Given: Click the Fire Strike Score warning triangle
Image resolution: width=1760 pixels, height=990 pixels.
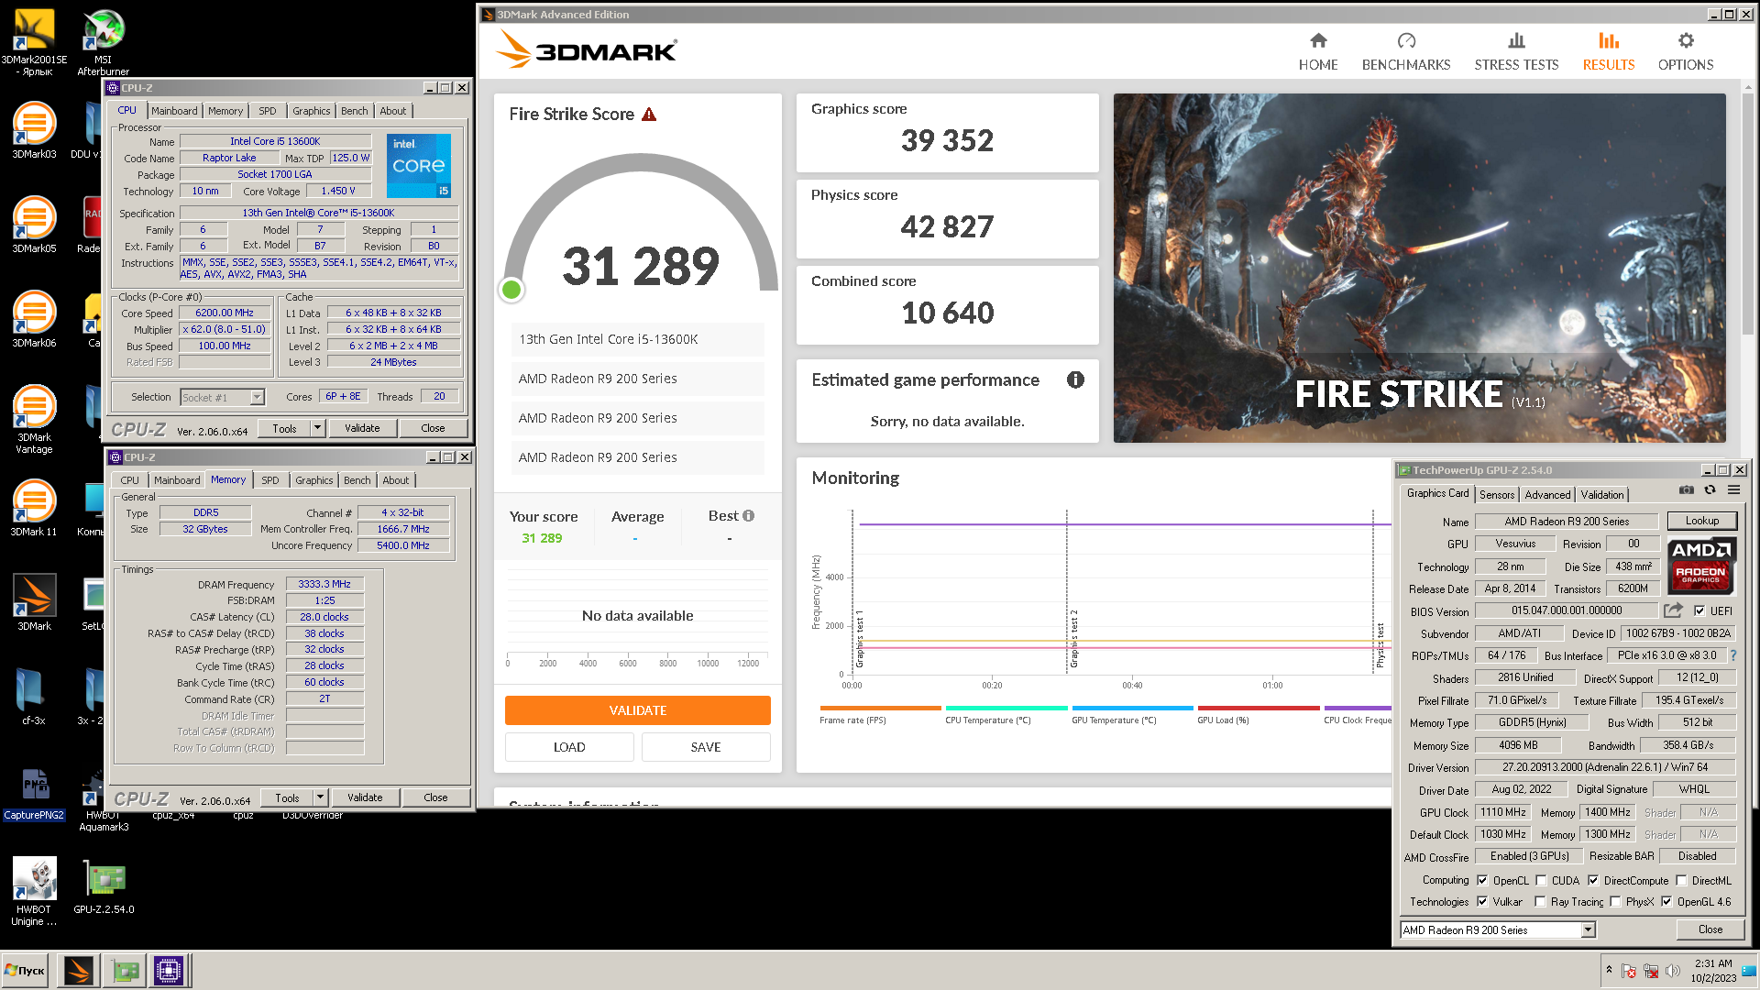Looking at the screenshot, I should click(x=649, y=115).
